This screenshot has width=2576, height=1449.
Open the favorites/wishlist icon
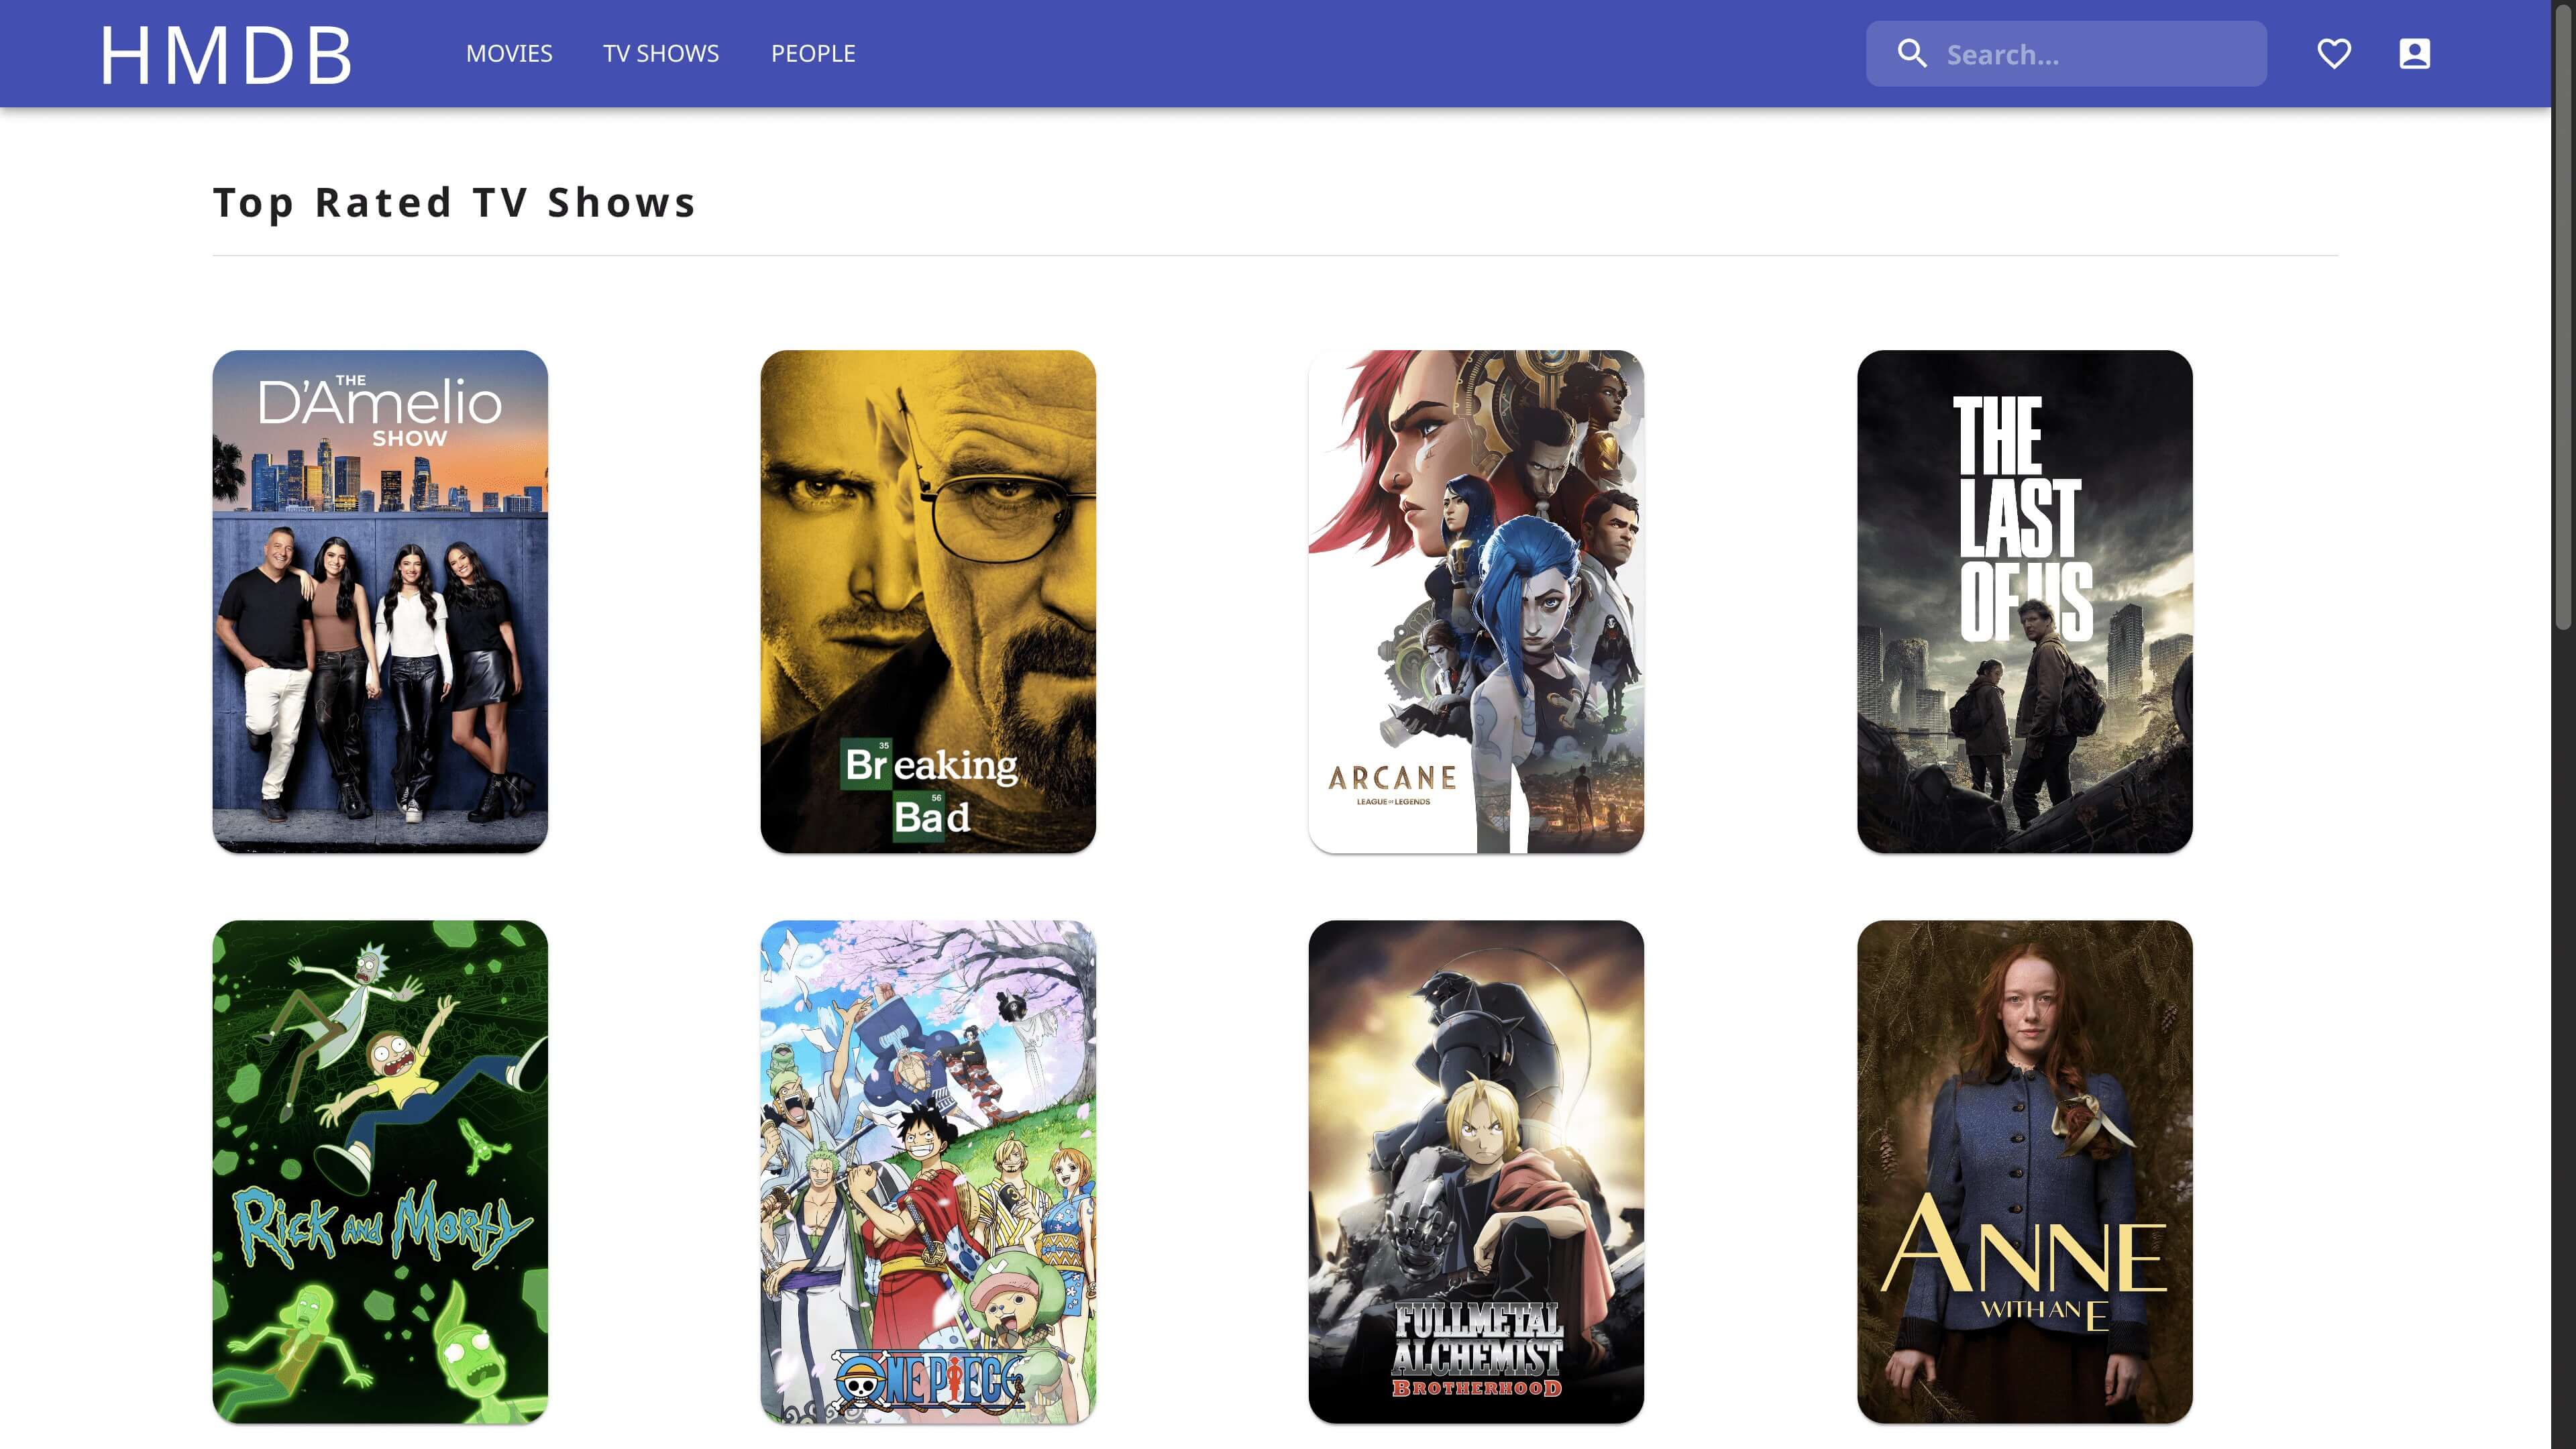tap(2334, 53)
